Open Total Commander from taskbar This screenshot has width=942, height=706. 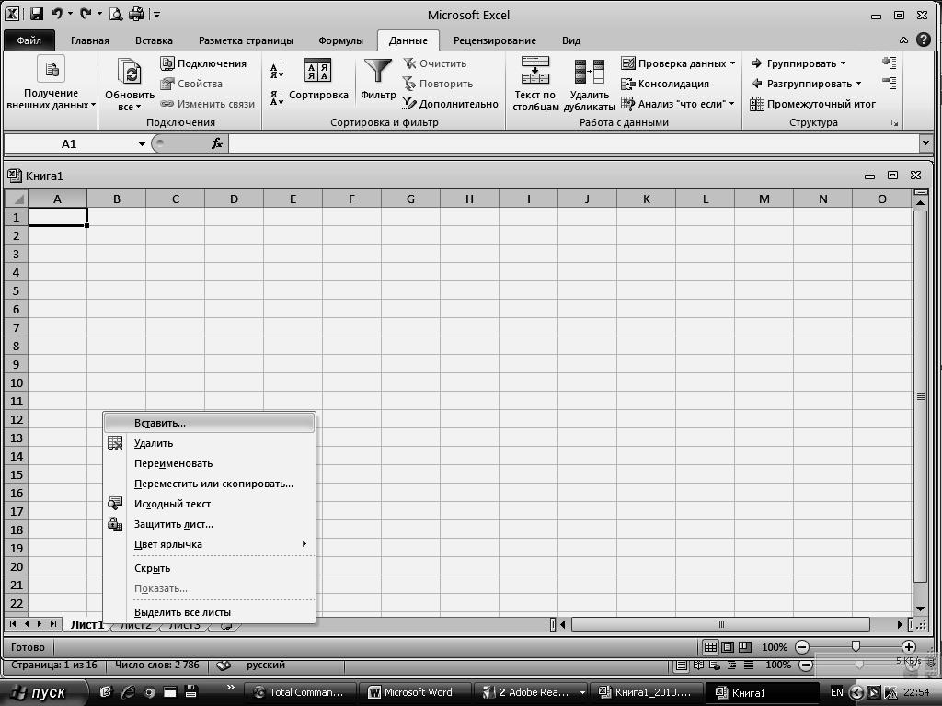click(302, 692)
